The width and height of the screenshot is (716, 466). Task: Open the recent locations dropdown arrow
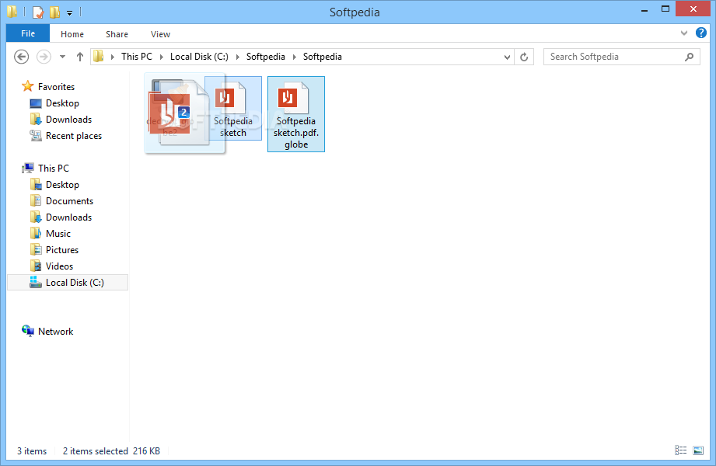click(62, 57)
